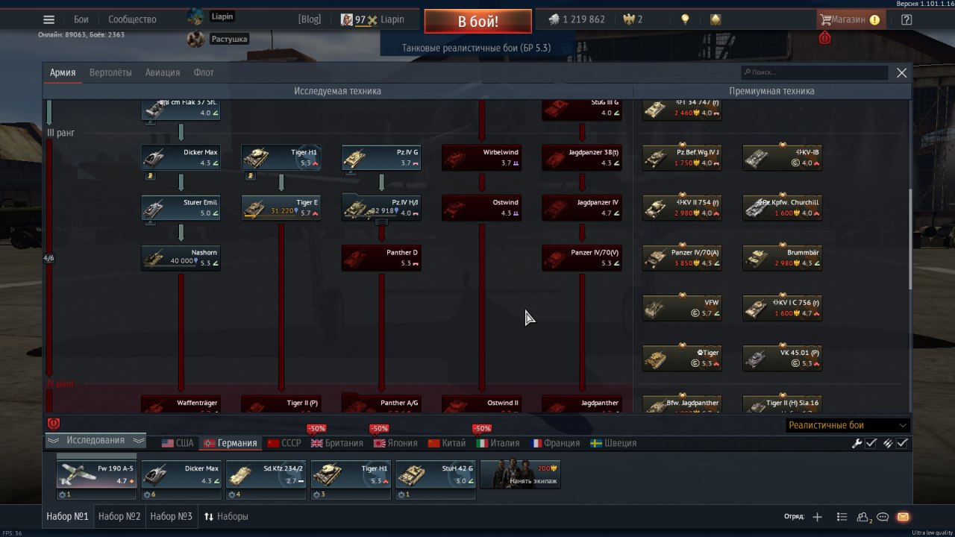Open the hamburger main menu

pyautogui.click(x=48, y=20)
